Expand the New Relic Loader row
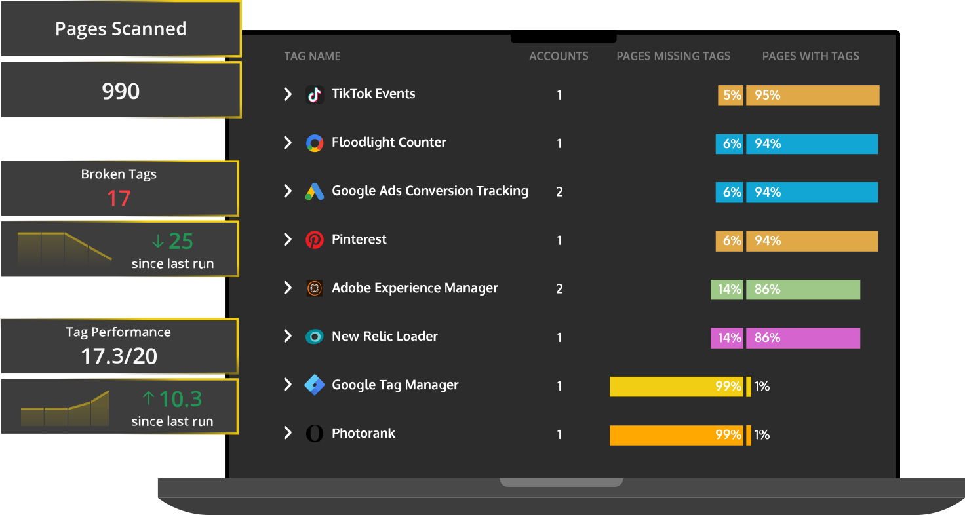 [287, 337]
